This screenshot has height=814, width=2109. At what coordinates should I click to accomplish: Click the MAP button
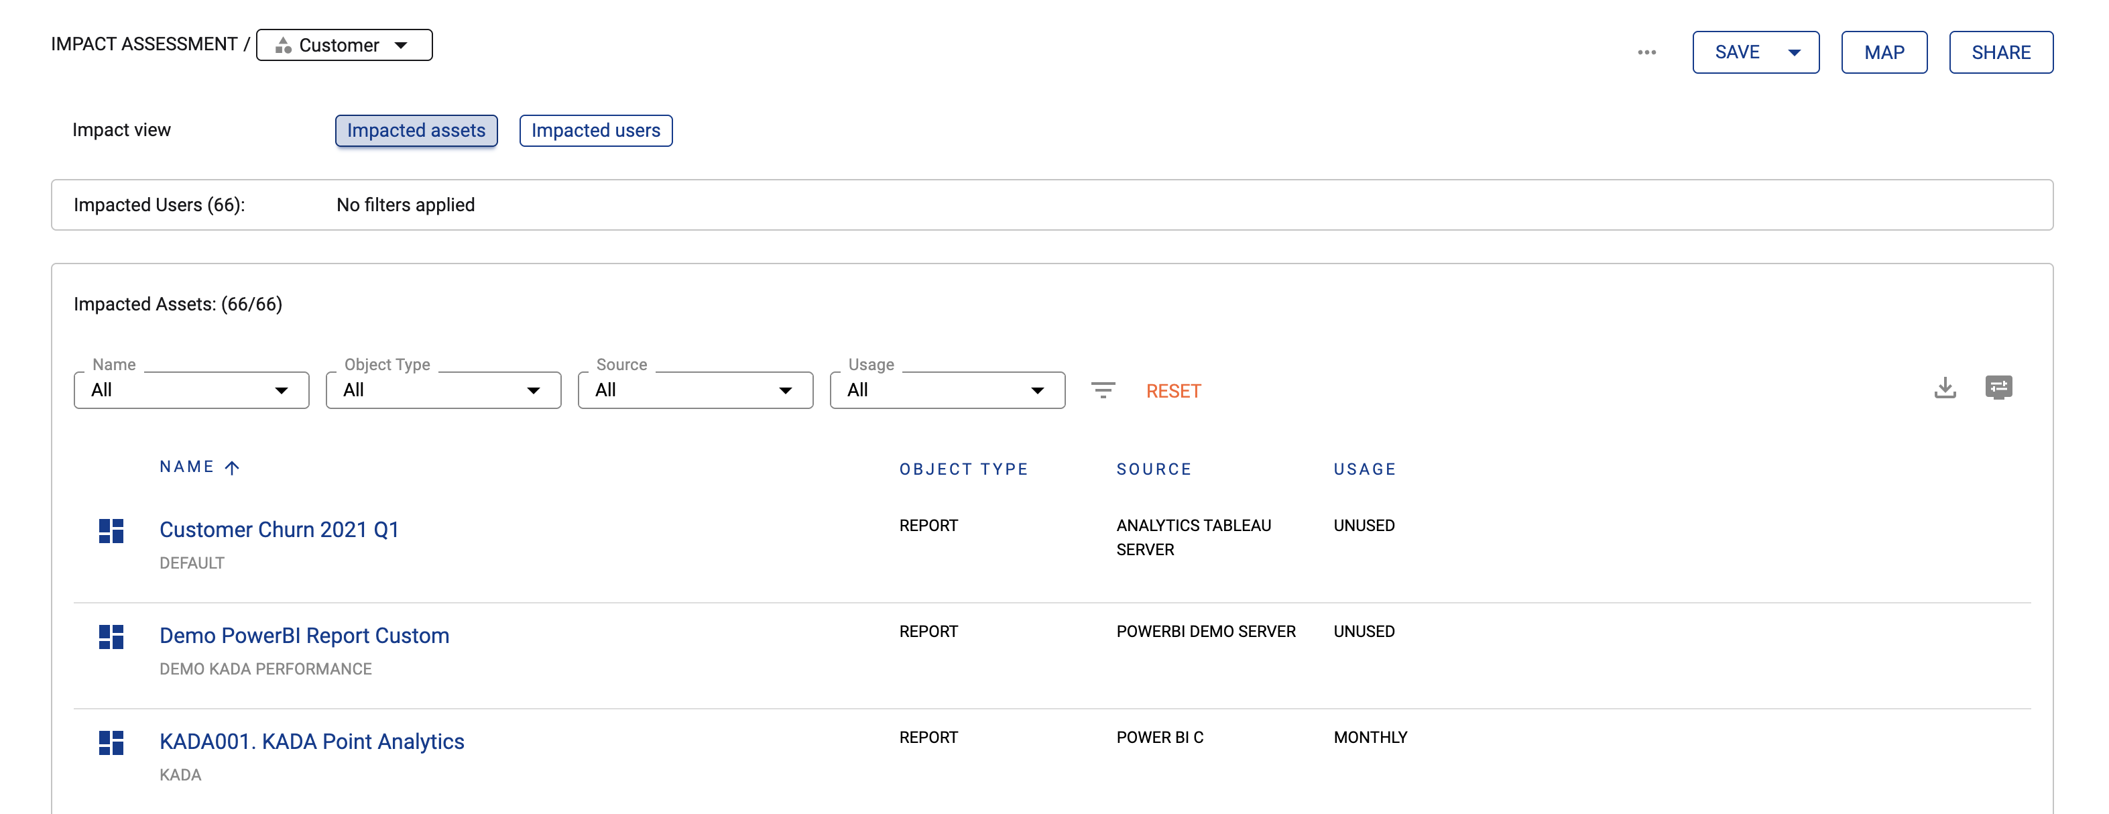1884,52
